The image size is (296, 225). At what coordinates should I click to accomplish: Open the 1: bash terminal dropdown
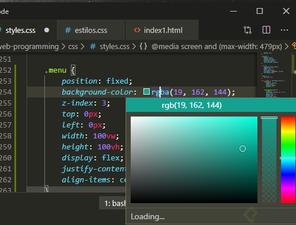coord(112,203)
